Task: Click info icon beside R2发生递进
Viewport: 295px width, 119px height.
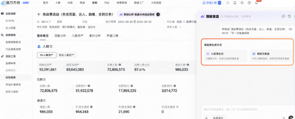Action: [x=134, y=107]
